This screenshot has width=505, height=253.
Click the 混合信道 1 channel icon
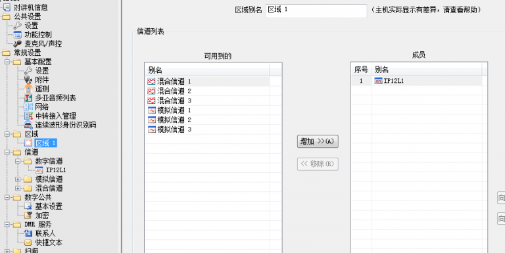[x=151, y=81]
